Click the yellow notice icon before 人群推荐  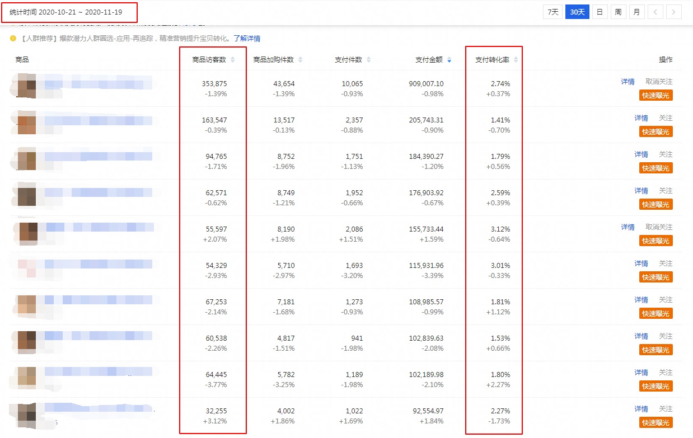click(x=13, y=39)
